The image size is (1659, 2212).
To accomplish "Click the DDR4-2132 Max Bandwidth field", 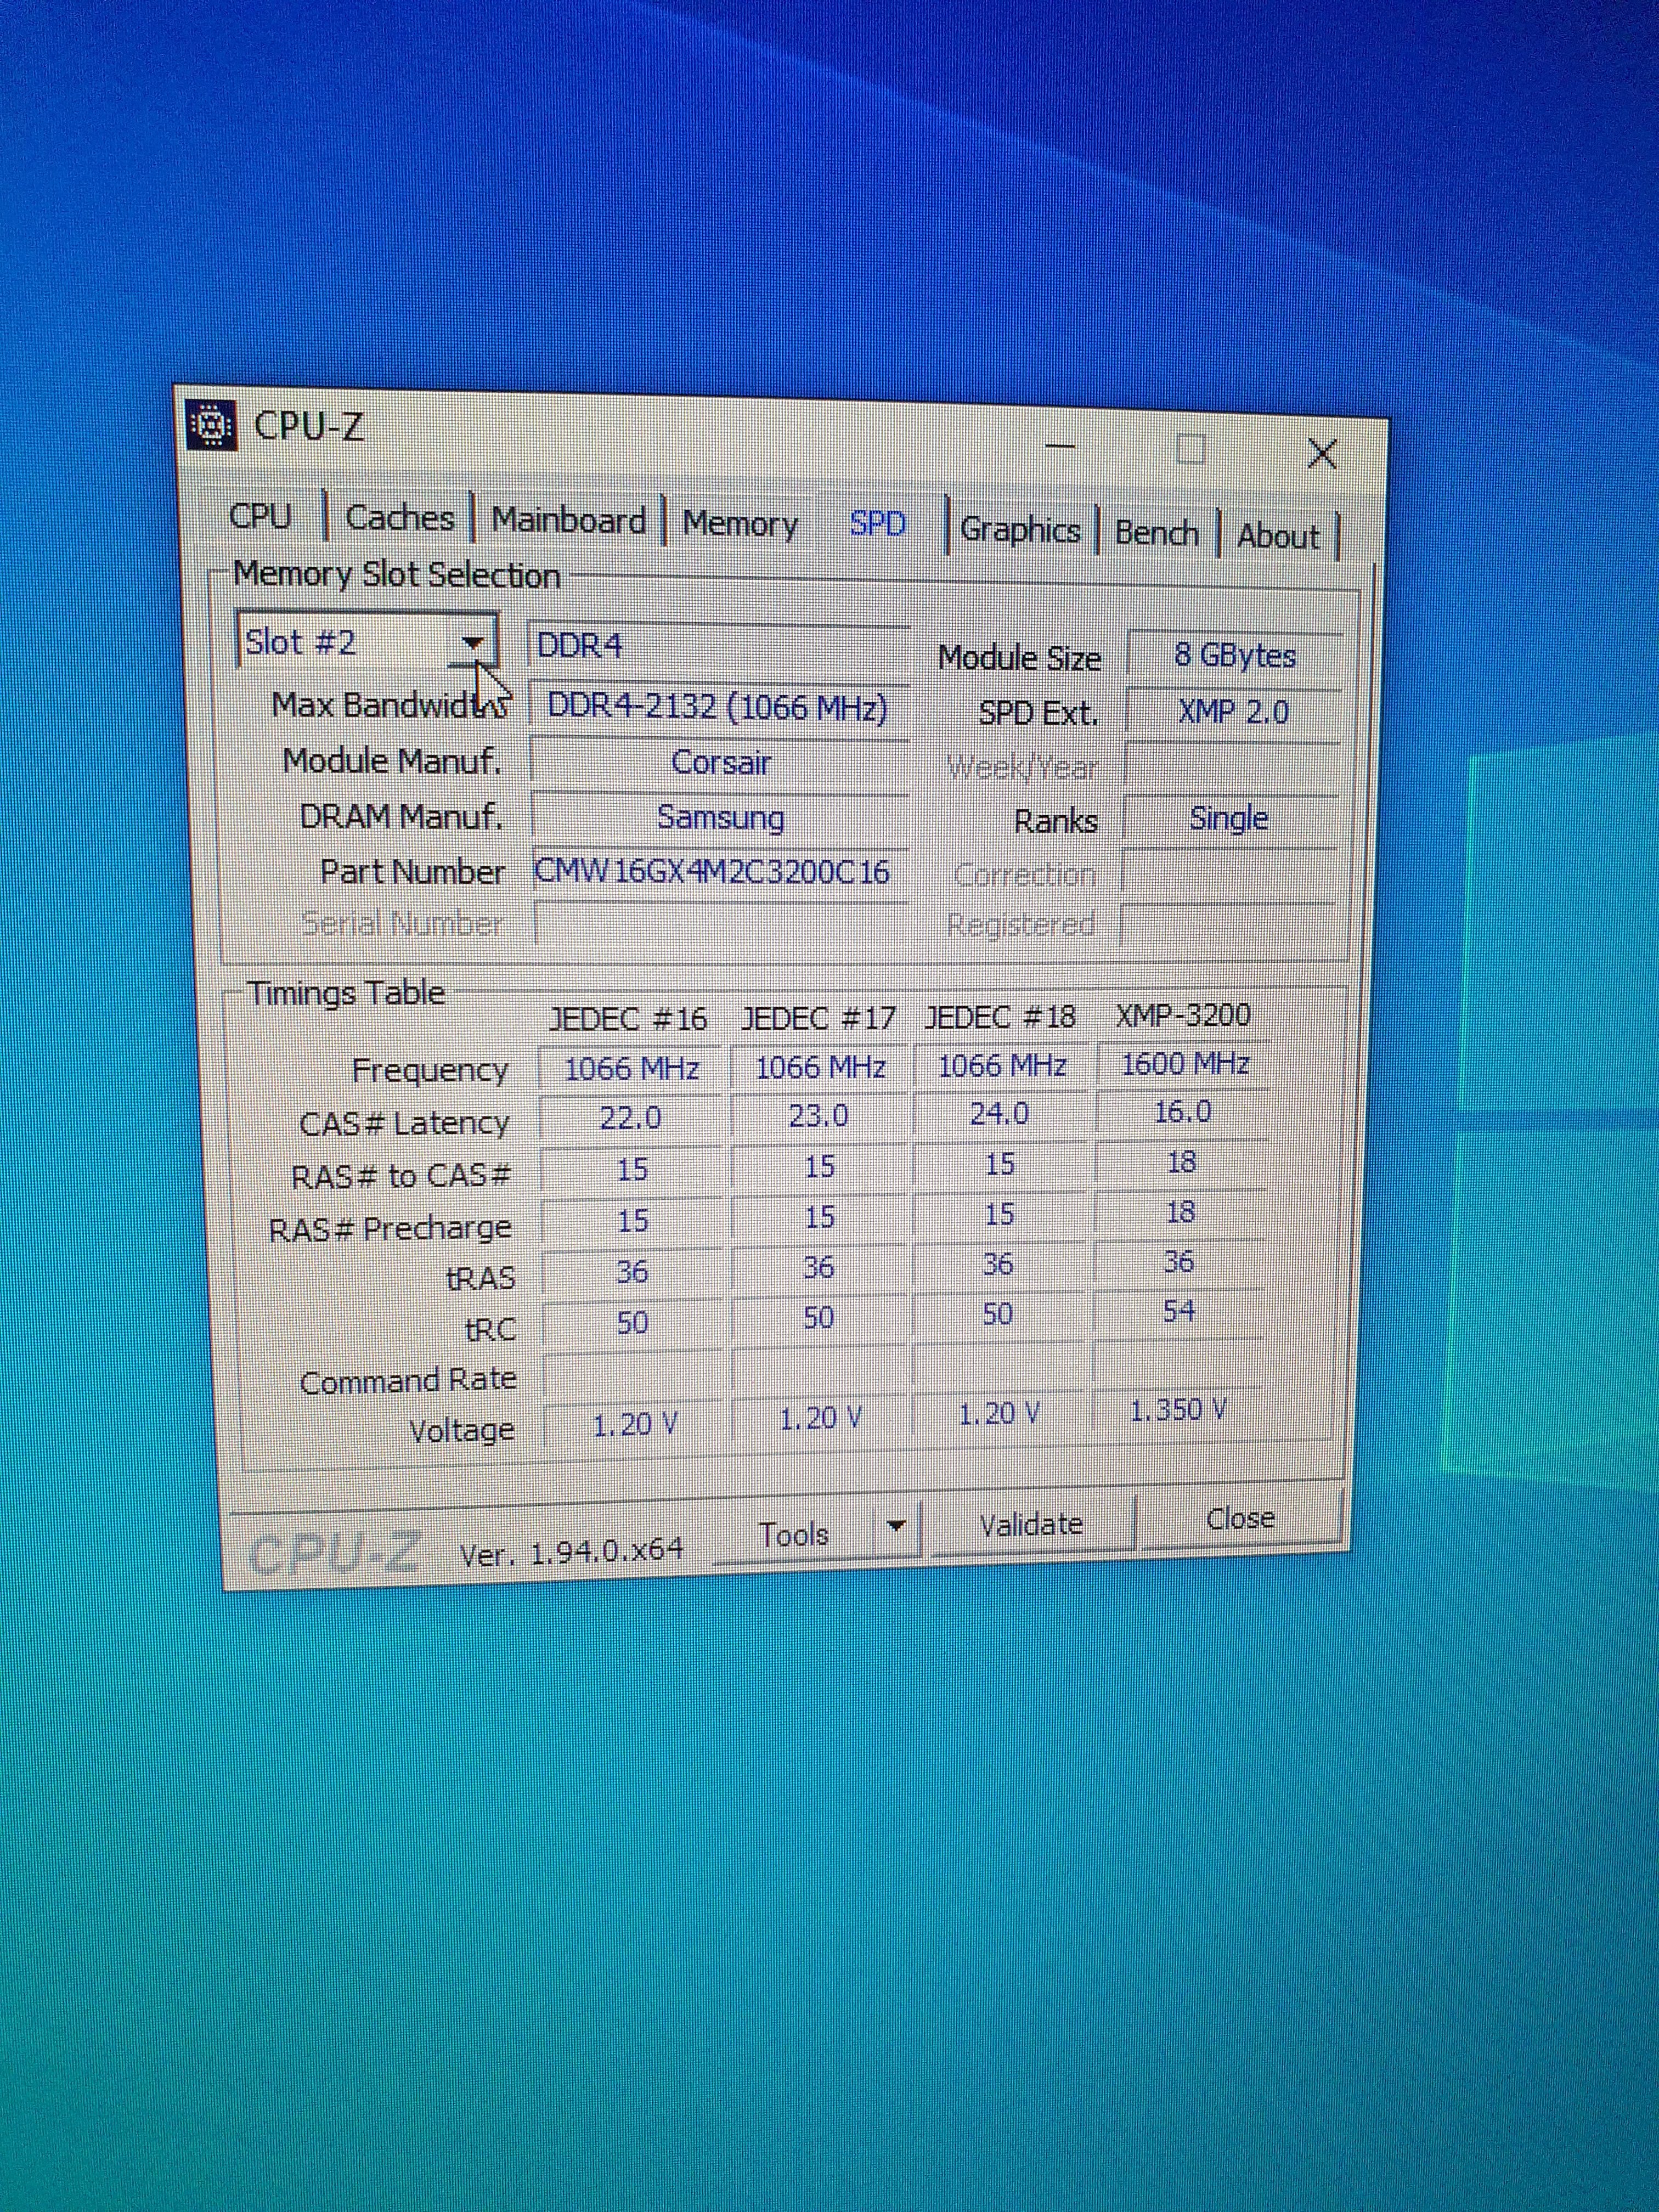I will pos(717,708).
